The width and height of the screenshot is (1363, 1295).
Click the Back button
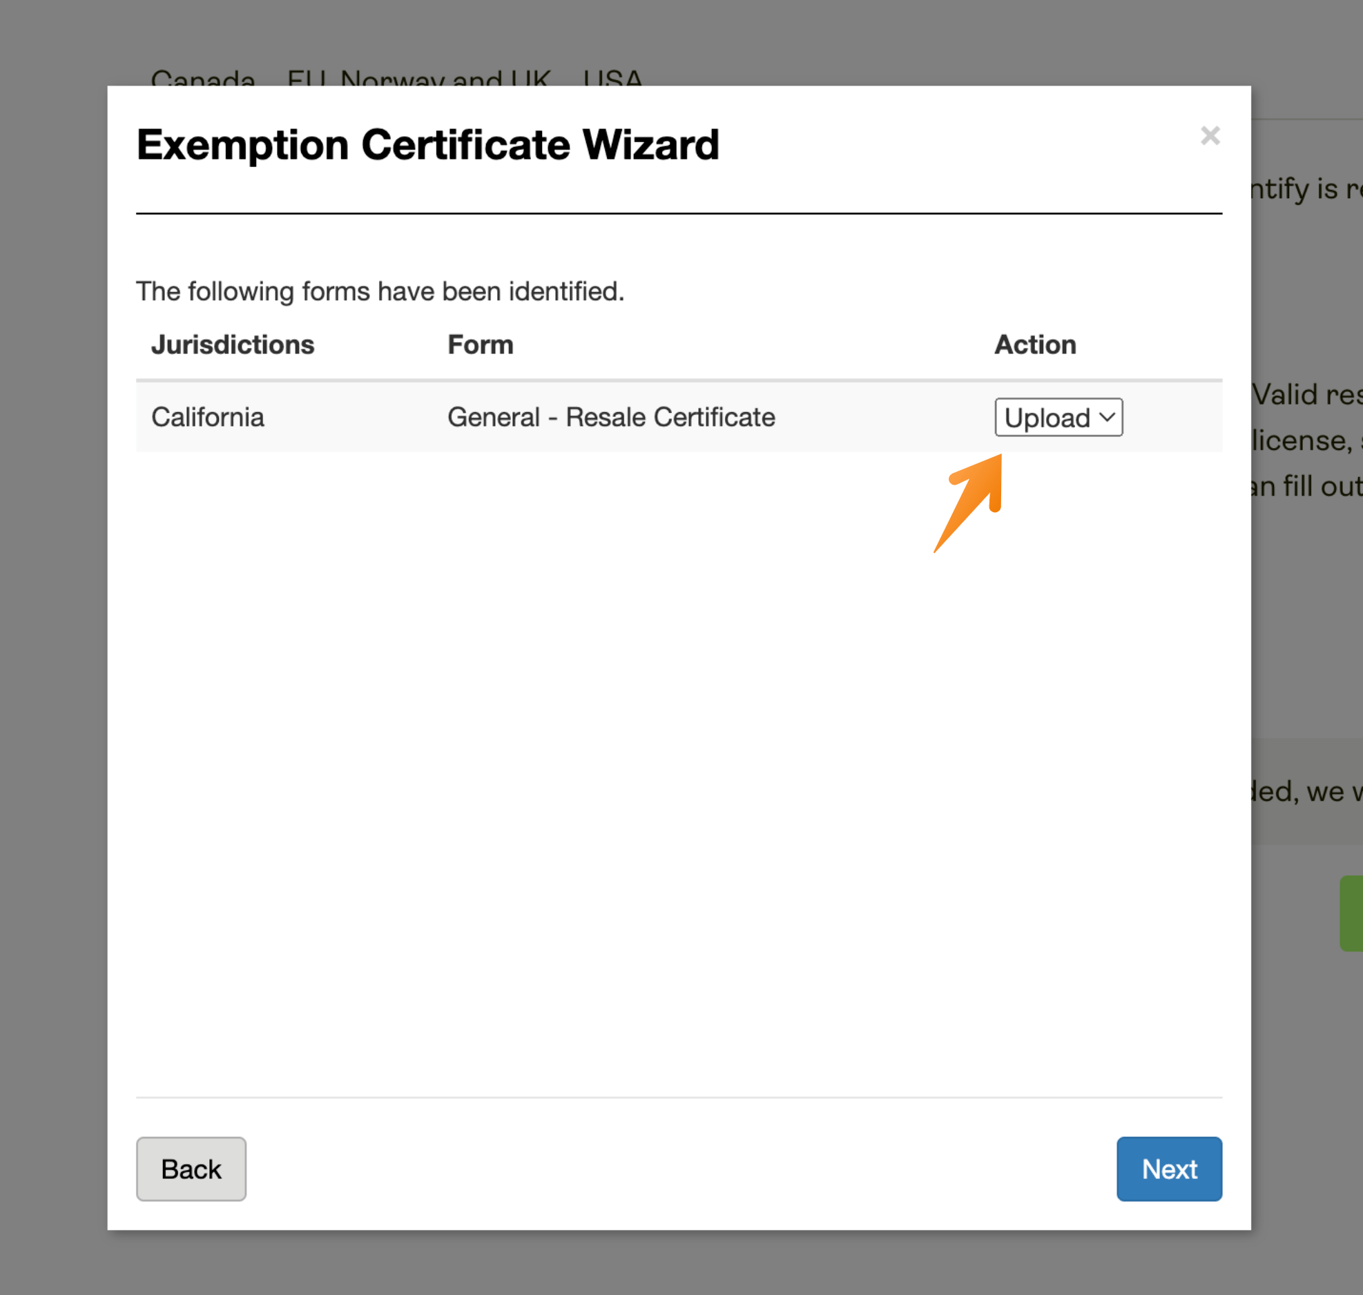click(x=191, y=1169)
